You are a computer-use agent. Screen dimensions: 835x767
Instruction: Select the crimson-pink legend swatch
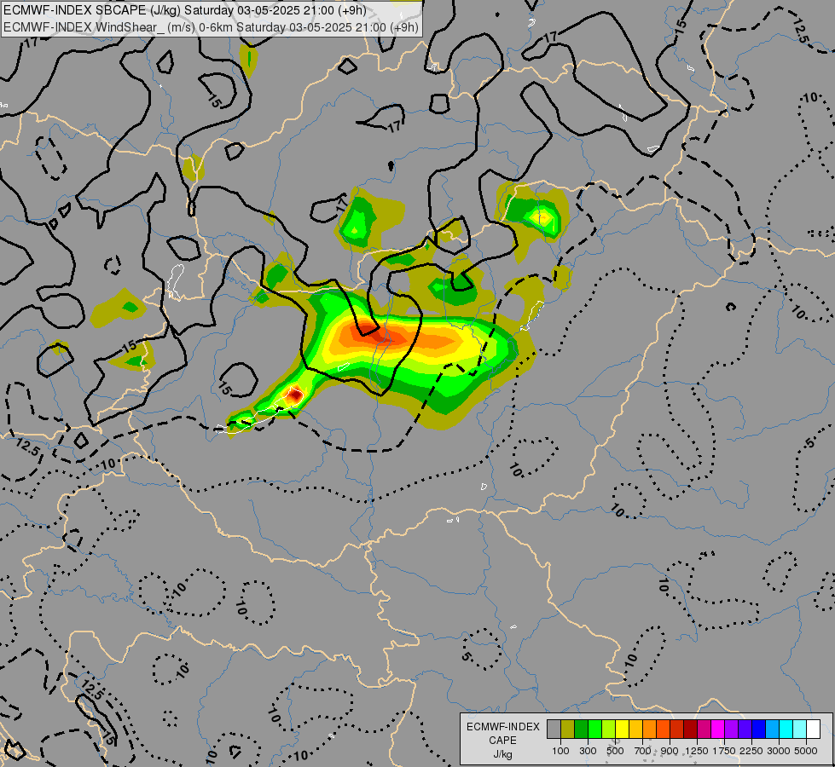pos(704,729)
